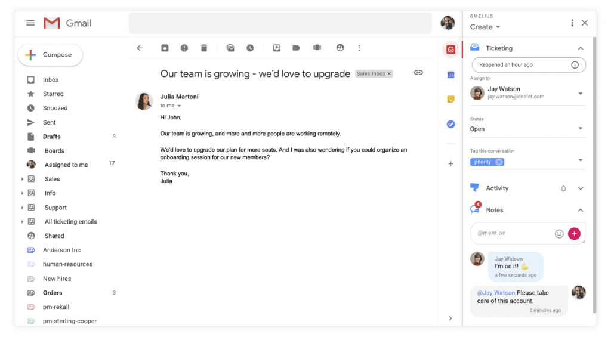Click the @Jay Watson mention link

(x=496, y=293)
